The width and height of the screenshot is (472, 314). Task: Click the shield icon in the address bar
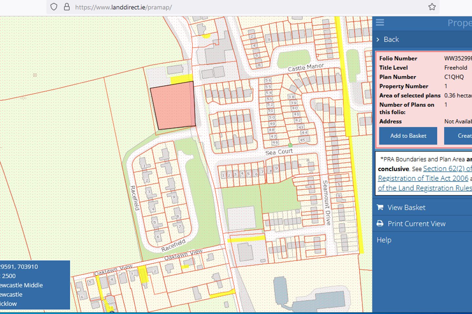pos(53,7)
